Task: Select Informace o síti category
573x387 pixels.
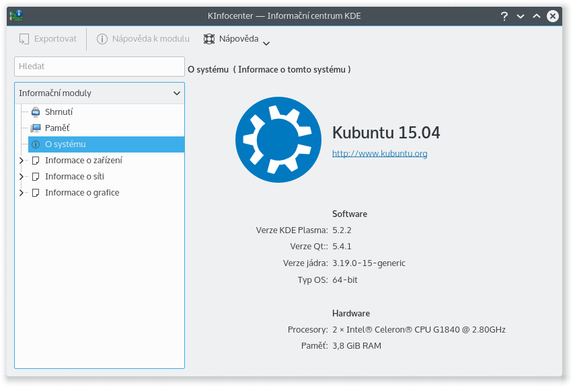Action: [75, 176]
